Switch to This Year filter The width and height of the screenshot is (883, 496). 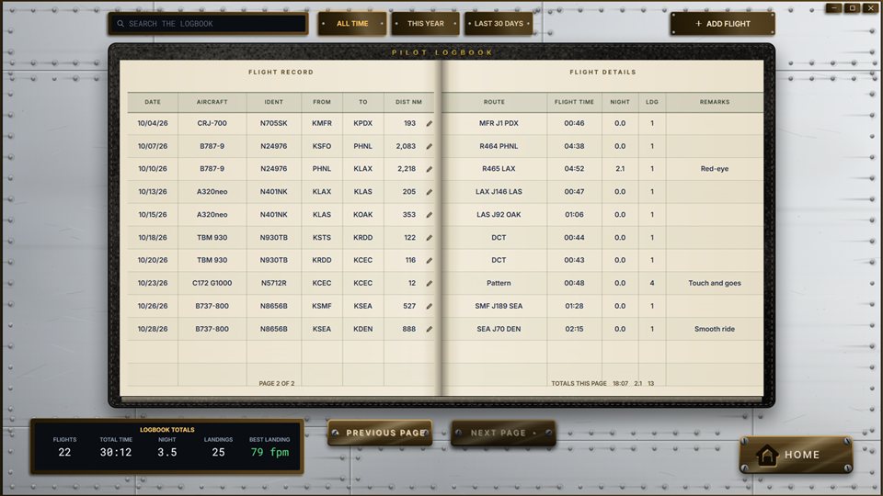point(425,24)
